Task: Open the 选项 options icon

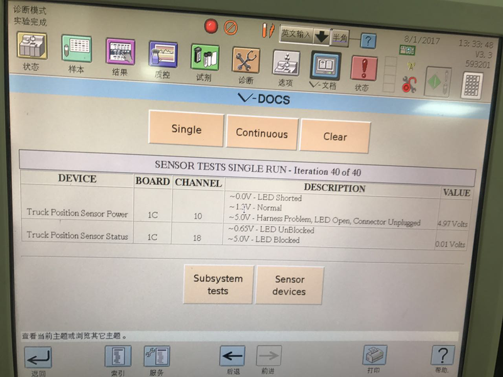Action: (x=285, y=64)
